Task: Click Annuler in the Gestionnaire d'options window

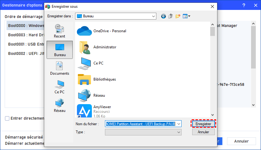Action: pyautogui.click(x=241, y=141)
